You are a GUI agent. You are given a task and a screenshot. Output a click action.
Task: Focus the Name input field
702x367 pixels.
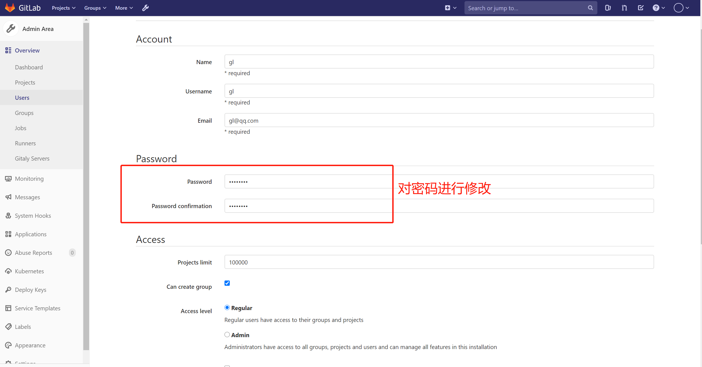(439, 62)
